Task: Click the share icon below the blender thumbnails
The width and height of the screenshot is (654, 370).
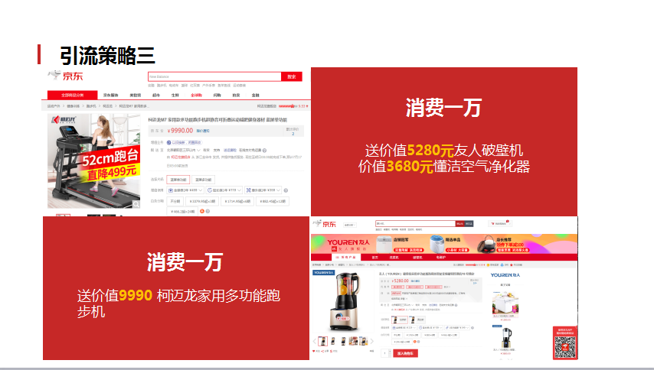Action: 322,351
